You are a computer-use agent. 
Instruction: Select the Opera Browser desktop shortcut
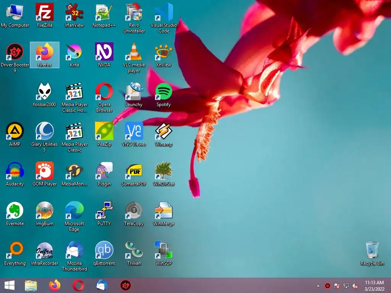[104, 97]
